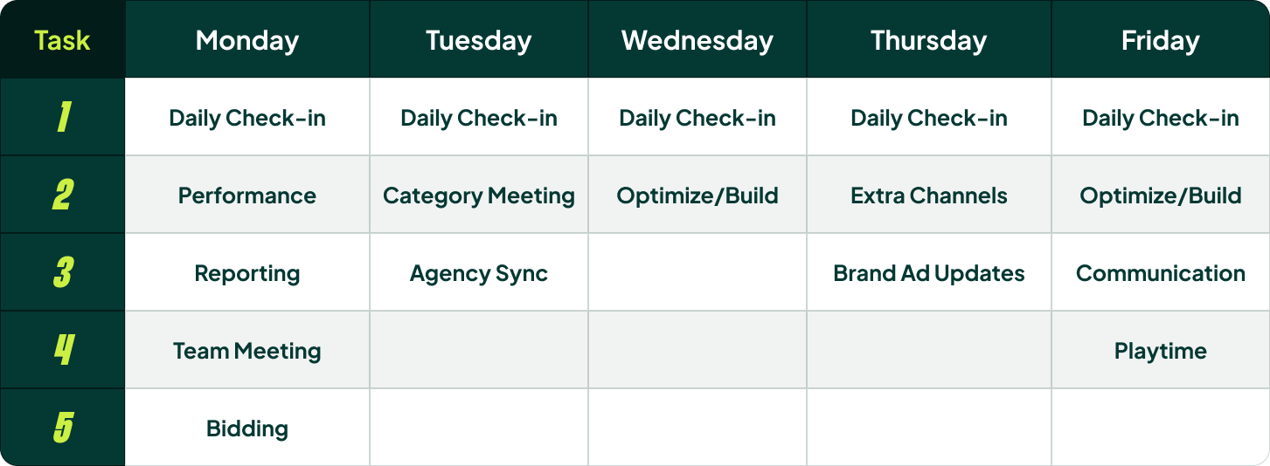
Task: Select the task number 2 row label
Action: tap(62, 195)
